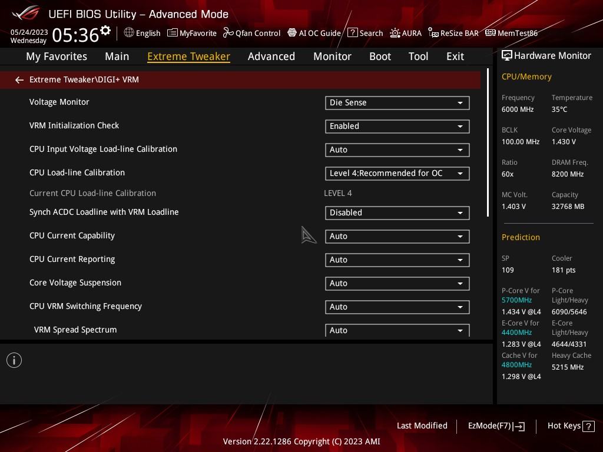Image resolution: width=603 pixels, height=452 pixels.
Task: Click the 4800MHz Cache prediction value
Action: (x=516, y=365)
